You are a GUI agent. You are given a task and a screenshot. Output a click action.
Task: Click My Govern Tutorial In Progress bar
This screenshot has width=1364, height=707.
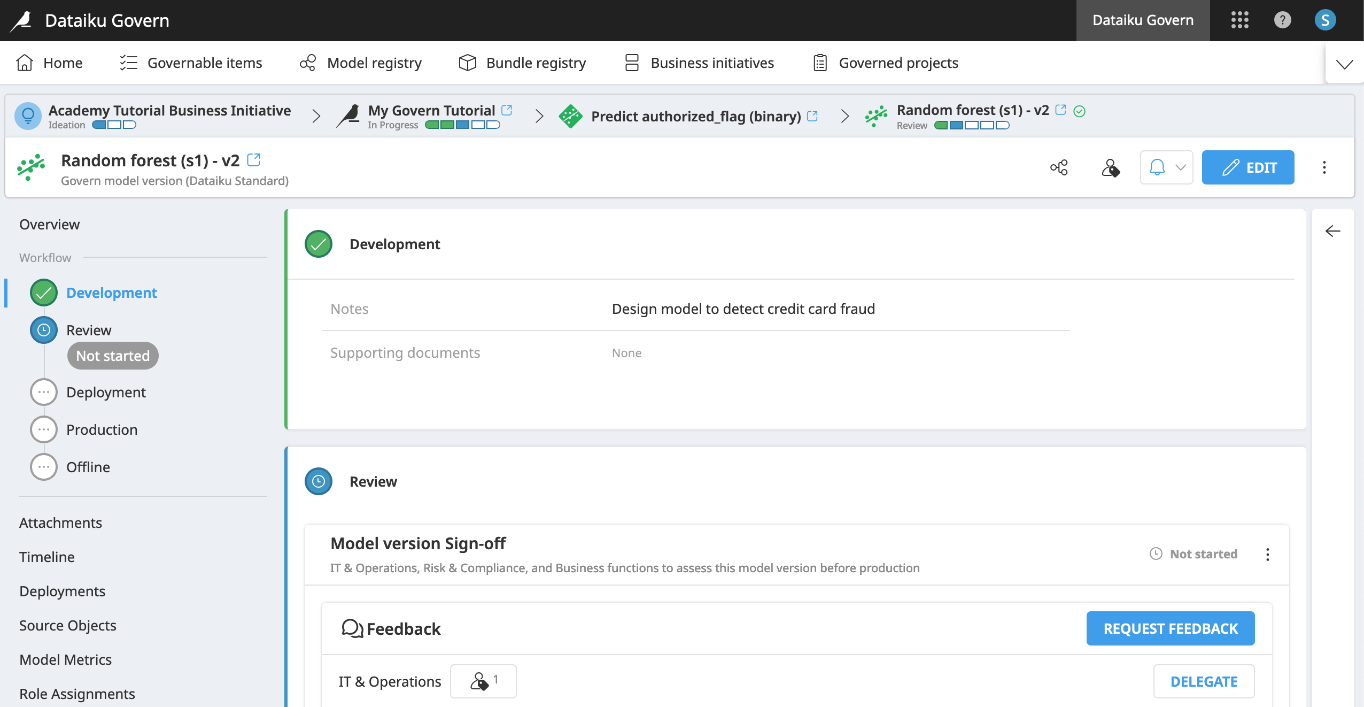coord(462,125)
